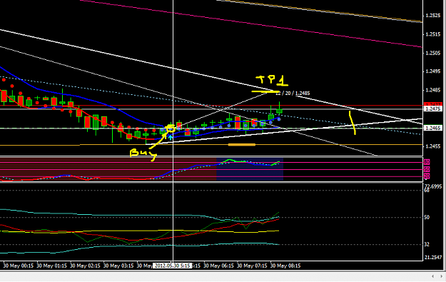Click the red current-price label 1.2477
This screenshot has height=282, width=446.
(432, 104)
